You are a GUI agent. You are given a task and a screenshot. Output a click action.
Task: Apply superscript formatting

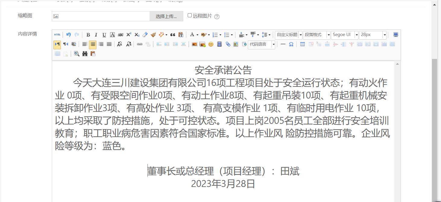(129, 35)
